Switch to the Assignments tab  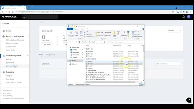pyautogui.click(x=50, y=55)
